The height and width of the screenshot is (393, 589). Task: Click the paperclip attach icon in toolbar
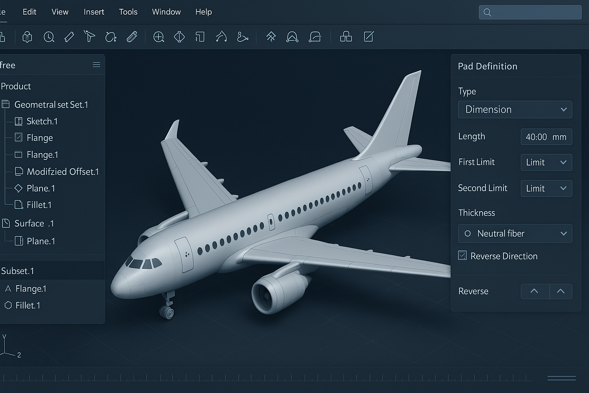pyautogui.click(x=132, y=37)
